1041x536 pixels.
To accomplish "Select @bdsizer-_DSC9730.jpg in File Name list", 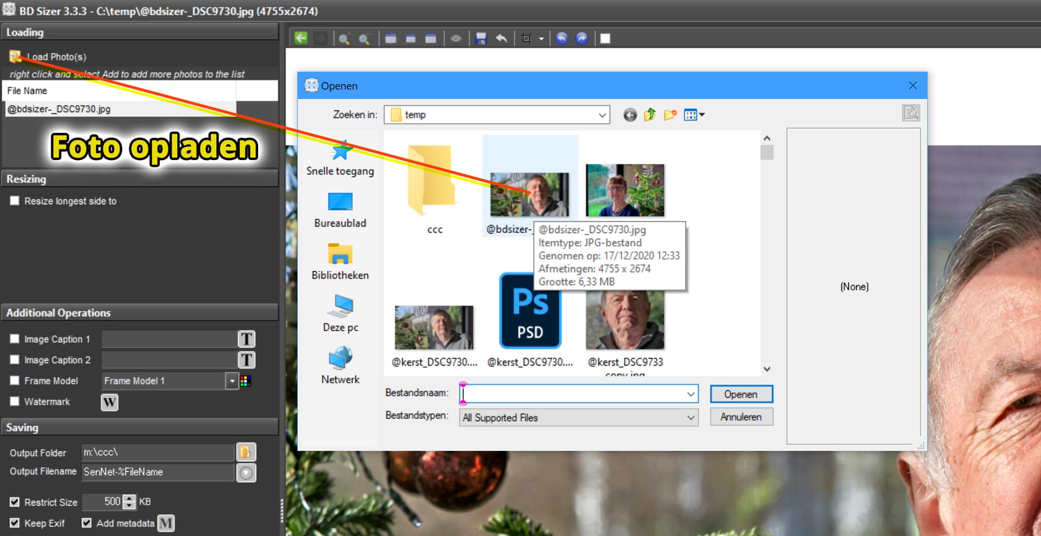I will (119, 109).
